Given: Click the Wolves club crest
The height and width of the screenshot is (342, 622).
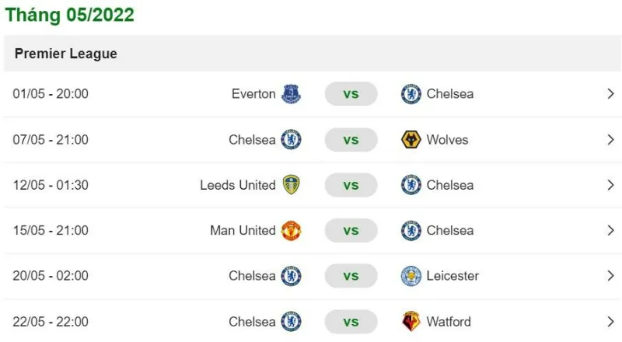Looking at the screenshot, I should point(411,140).
